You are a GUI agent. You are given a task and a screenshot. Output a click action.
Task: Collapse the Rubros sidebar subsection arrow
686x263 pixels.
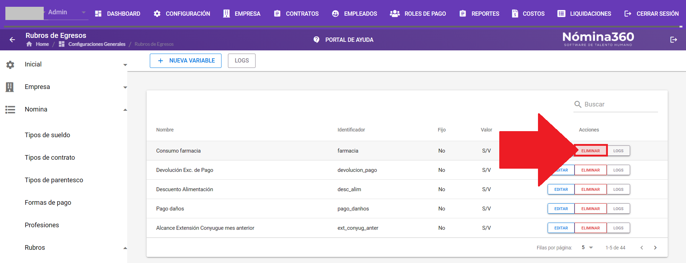point(125,248)
